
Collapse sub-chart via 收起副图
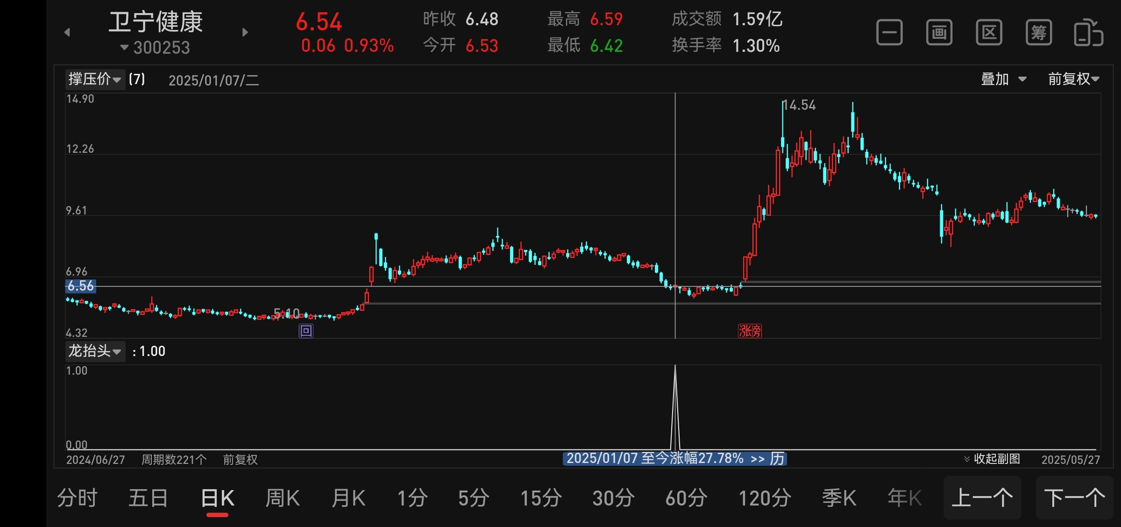pos(992,459)
